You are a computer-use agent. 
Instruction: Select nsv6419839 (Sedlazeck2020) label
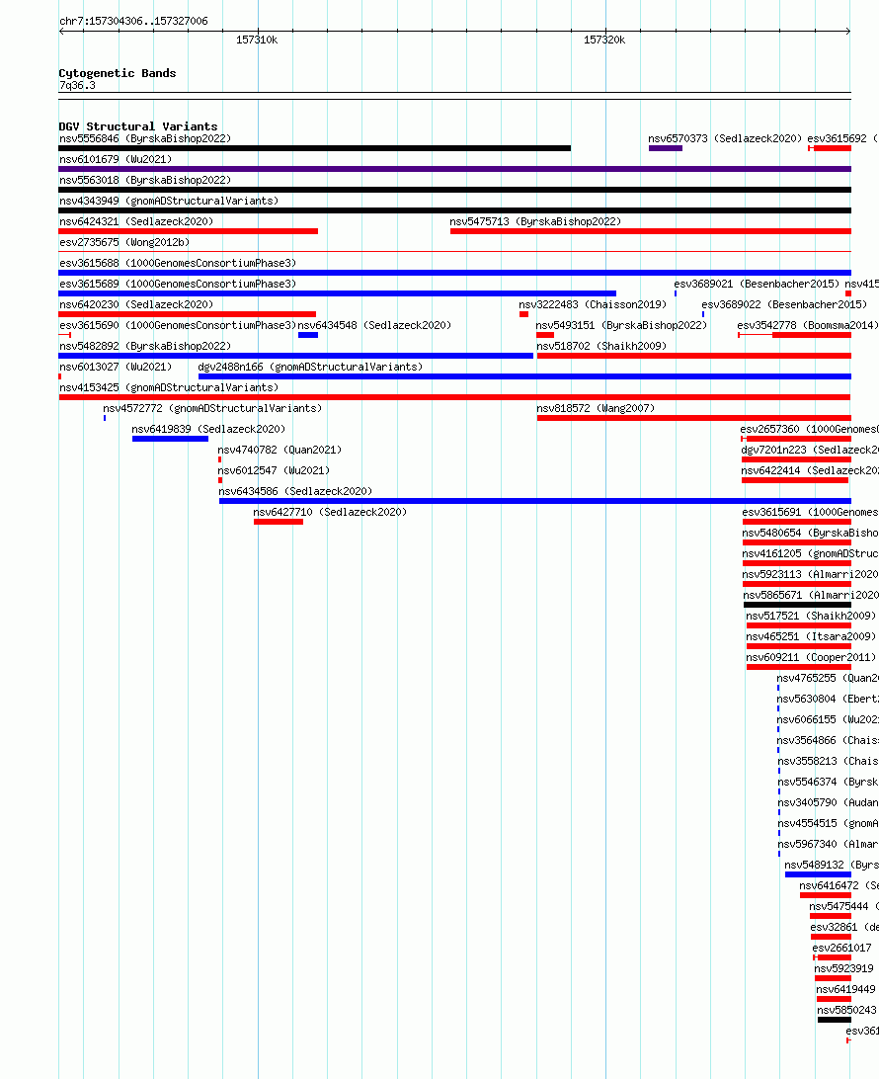pos(208,429)
